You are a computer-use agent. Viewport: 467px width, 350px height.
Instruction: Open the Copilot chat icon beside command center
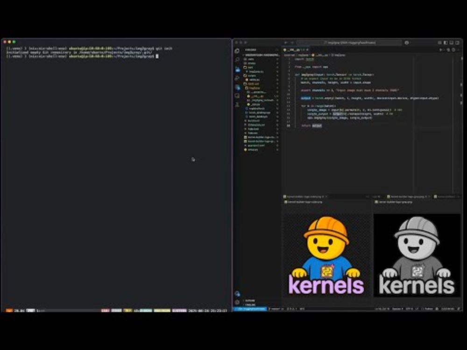(407, 42)
